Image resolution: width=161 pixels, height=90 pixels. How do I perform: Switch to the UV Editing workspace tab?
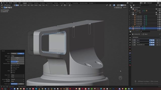42,3
